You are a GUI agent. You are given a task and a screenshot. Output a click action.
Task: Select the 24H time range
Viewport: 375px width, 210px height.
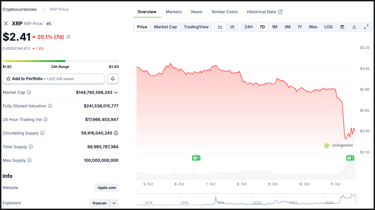(x=248, y=27)
